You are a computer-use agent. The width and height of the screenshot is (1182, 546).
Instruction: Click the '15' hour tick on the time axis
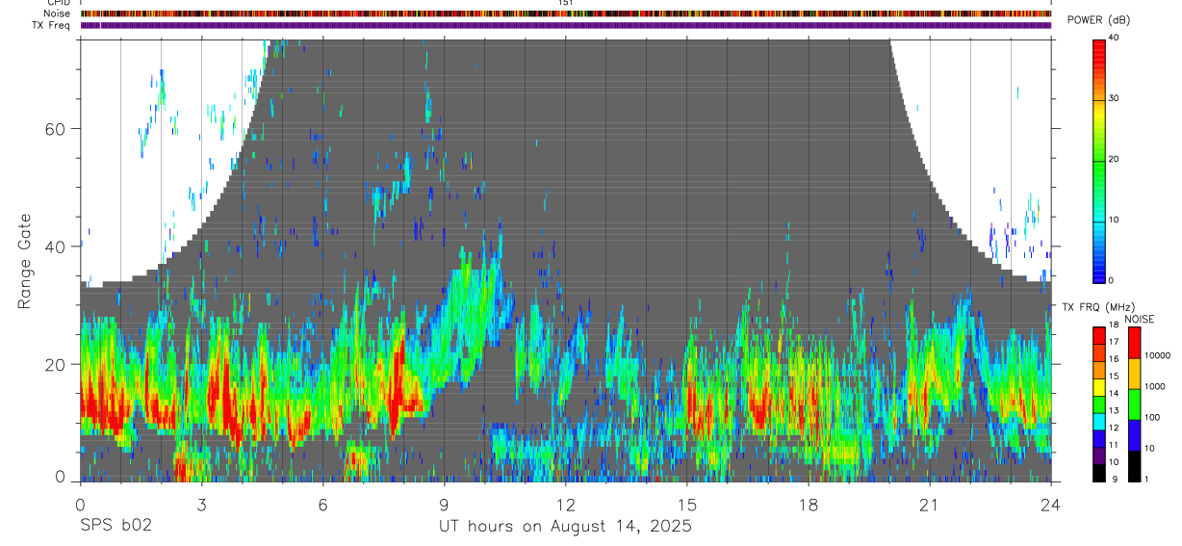tap(687, 504)
